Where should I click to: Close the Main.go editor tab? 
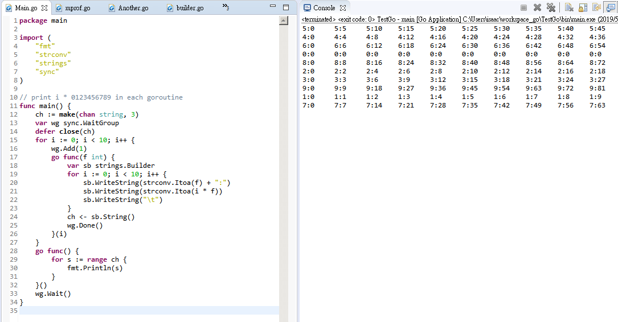[44, 8]
